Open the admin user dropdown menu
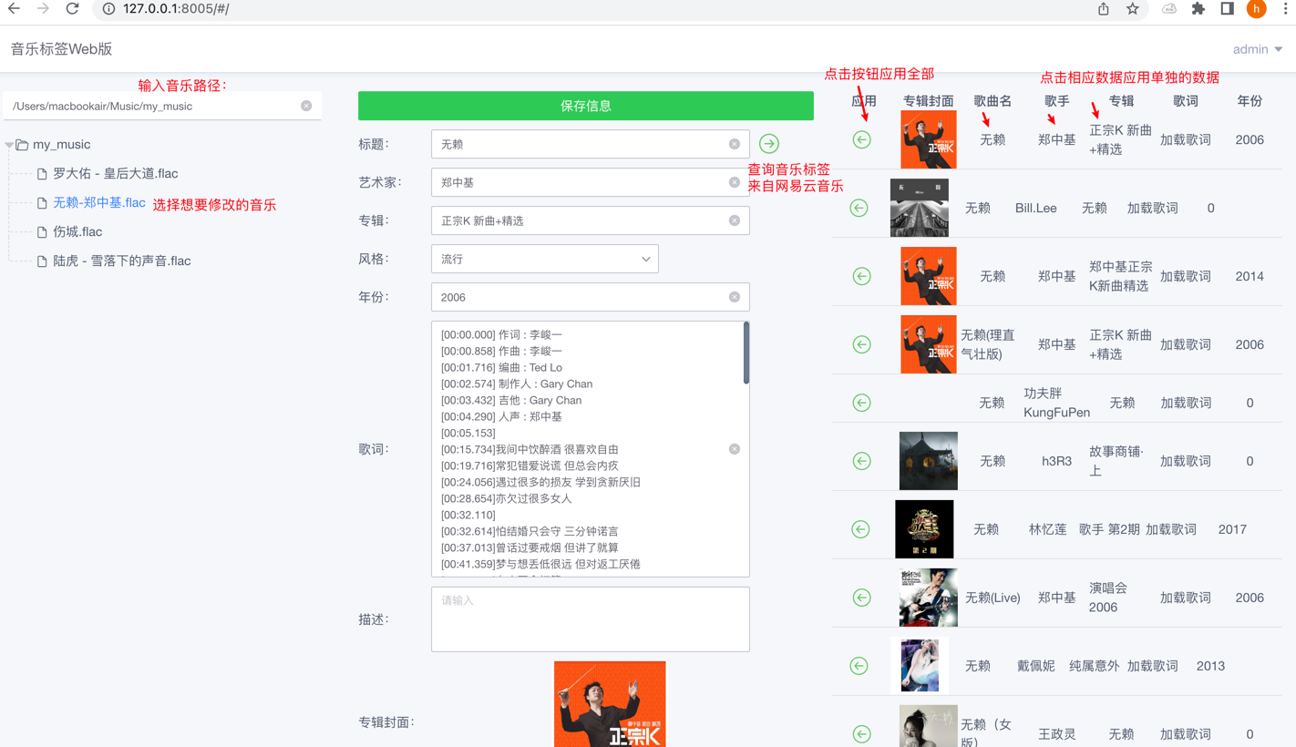 1257,49
